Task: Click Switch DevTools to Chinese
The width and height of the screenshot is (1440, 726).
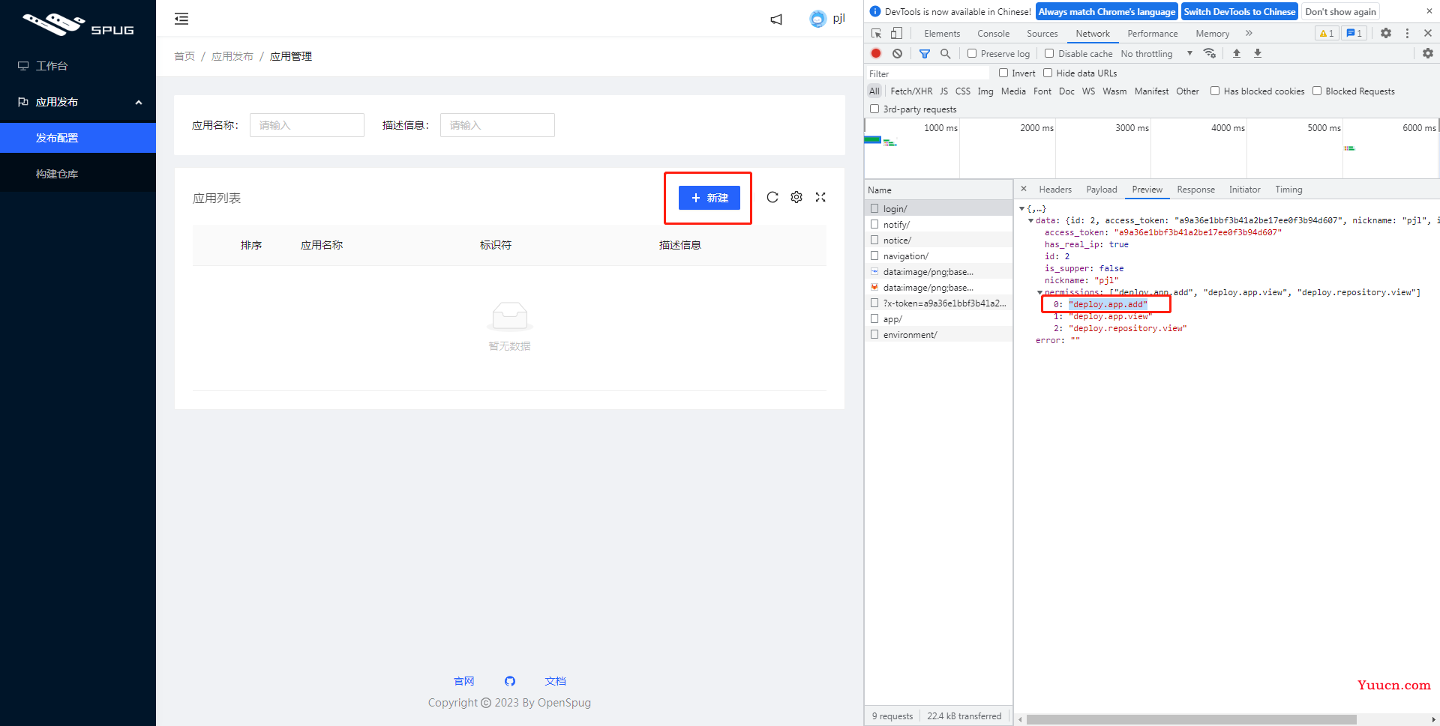Action: point(1239,11)
